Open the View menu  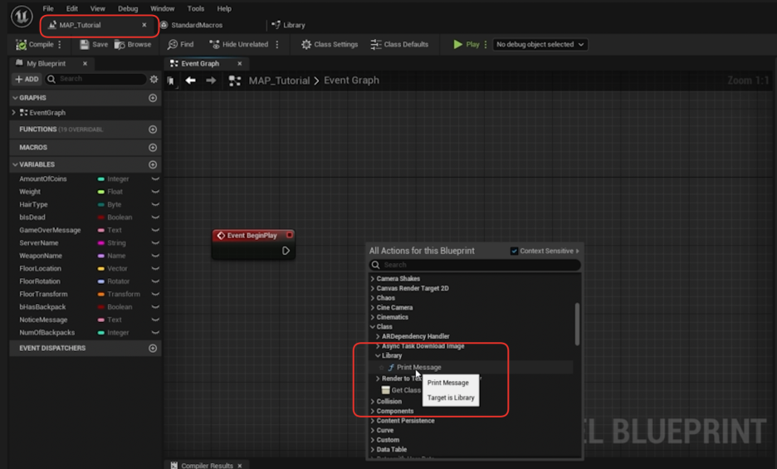click(x=98, y=8)
